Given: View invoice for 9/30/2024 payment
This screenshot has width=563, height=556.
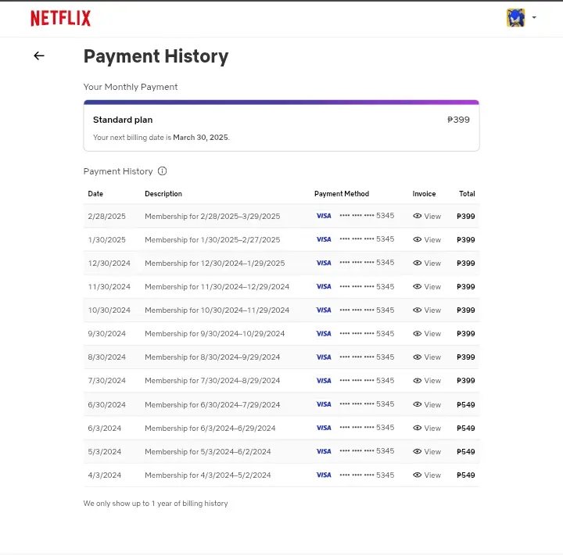Looking at the screenshot, I should [427, 334].
